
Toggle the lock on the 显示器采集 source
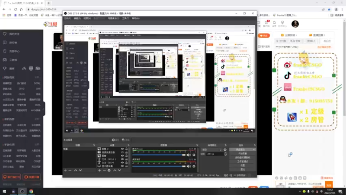tap(126, 166)
